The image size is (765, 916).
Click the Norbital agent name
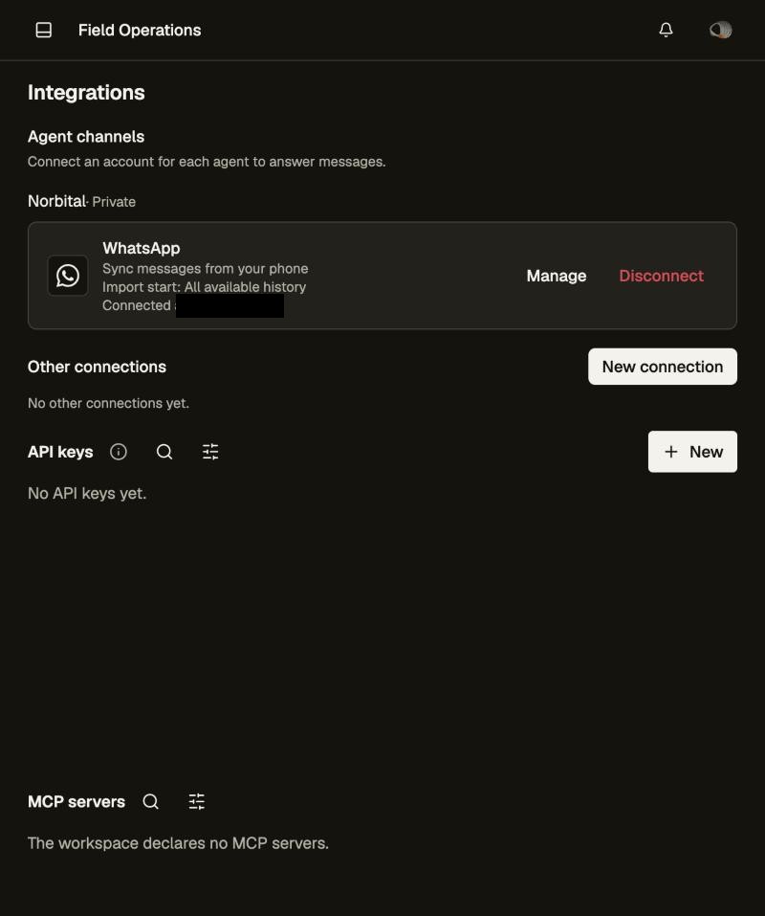point(56,201)
